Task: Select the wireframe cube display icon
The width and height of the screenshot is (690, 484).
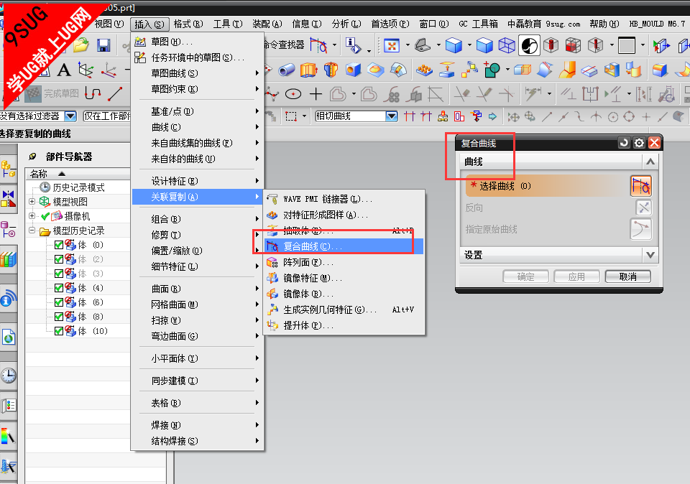Action: click(x=507, y=45)
